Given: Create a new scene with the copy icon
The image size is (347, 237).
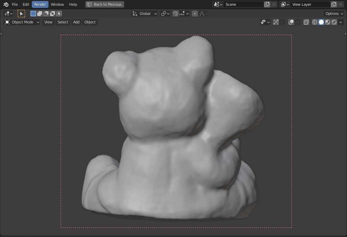Looking at the screenshot, I should coord(267,4).
